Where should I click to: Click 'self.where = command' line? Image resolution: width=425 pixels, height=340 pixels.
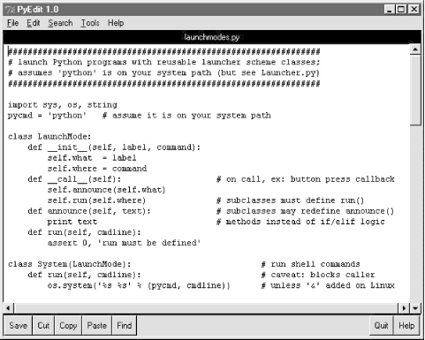coord(97,169)
